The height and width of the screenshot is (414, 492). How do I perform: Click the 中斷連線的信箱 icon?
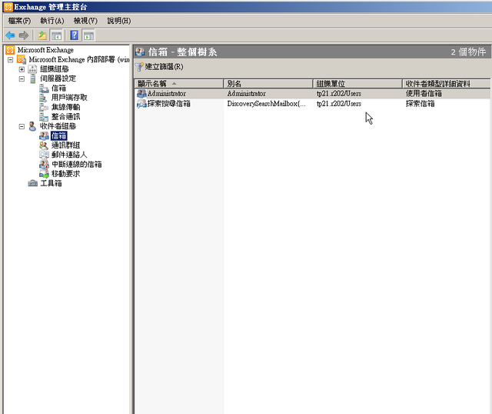[x=44, y=164]
